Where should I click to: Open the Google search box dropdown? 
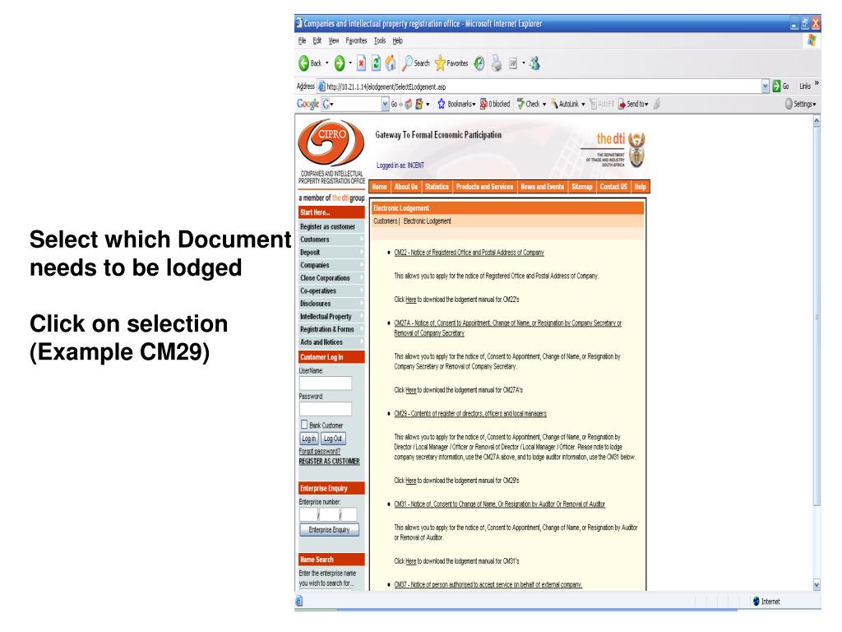click(x=385, y=105)
